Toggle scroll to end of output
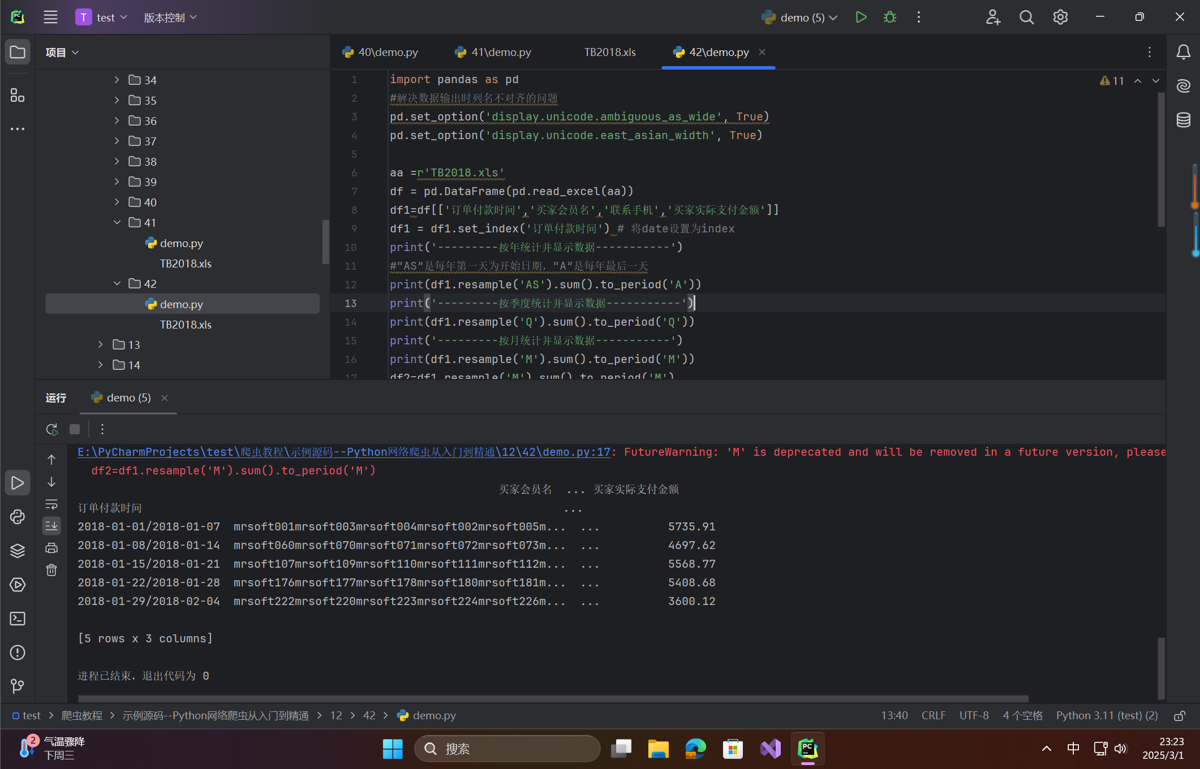 pyautogui.click(x=51, y=526)
